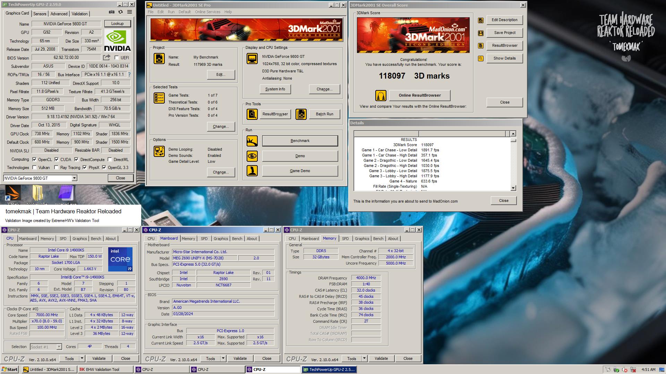
Task: Click Change button in Selected Tests
Action: (221, 127)
